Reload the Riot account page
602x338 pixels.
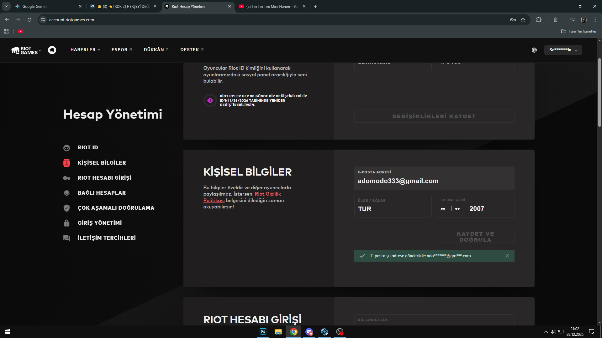pyautogui.click(x=29, y=20)
